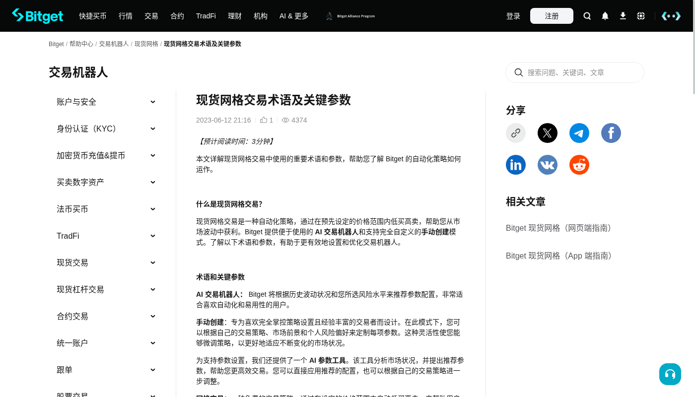Open 理财 menu in top navigation
Image resolution: width=695 pixels, height=397 pixels.
[235, 16]
